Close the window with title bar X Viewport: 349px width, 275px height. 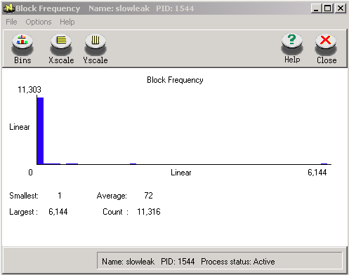tap(341, 8)
